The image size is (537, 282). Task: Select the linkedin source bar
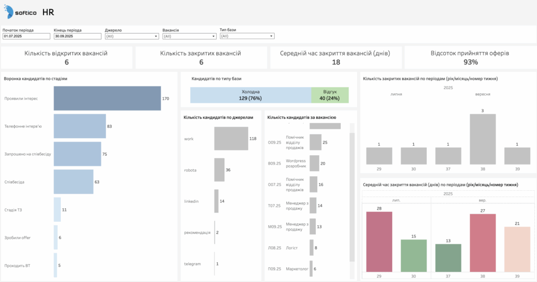(x=216, y=201)
